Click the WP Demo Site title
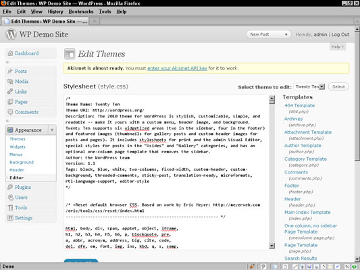 pyautogui.click(x=44, y=34)
